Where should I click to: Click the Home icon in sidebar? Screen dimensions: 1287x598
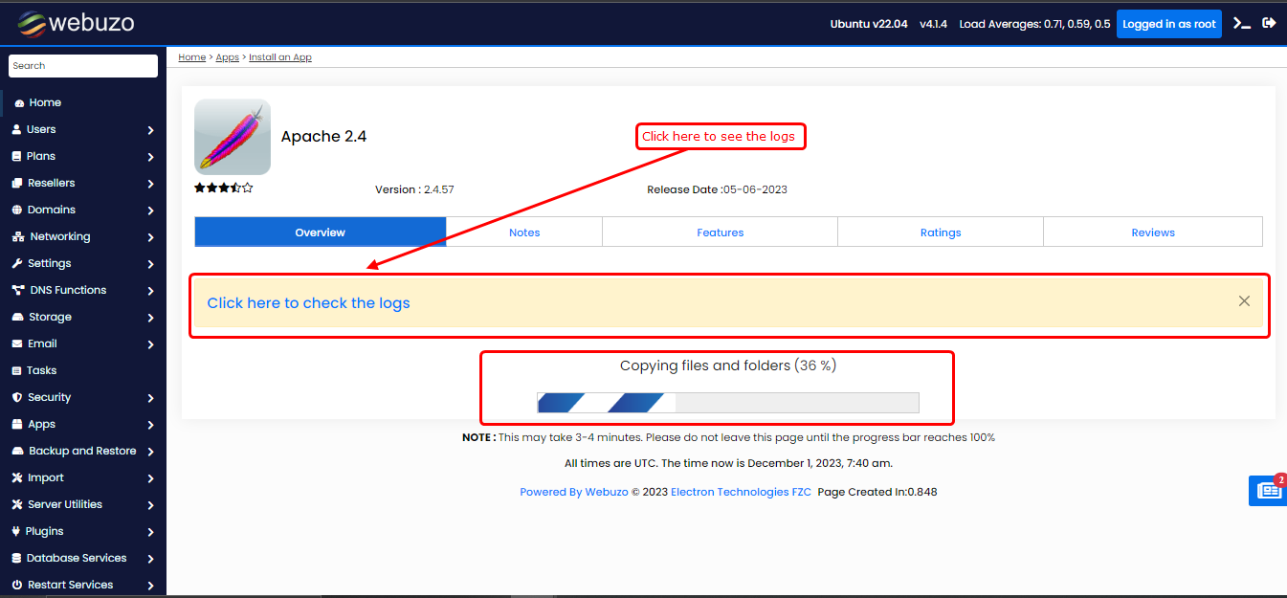[19, 103]
